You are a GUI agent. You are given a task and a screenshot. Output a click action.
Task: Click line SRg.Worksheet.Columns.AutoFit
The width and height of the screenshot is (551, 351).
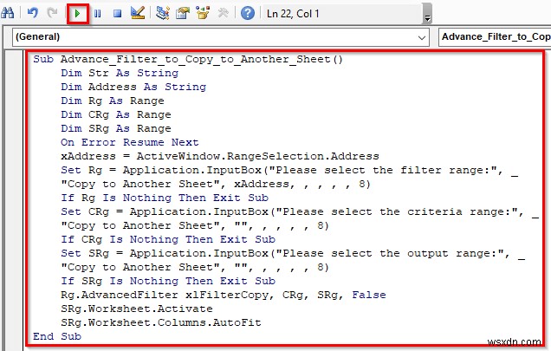161,323
